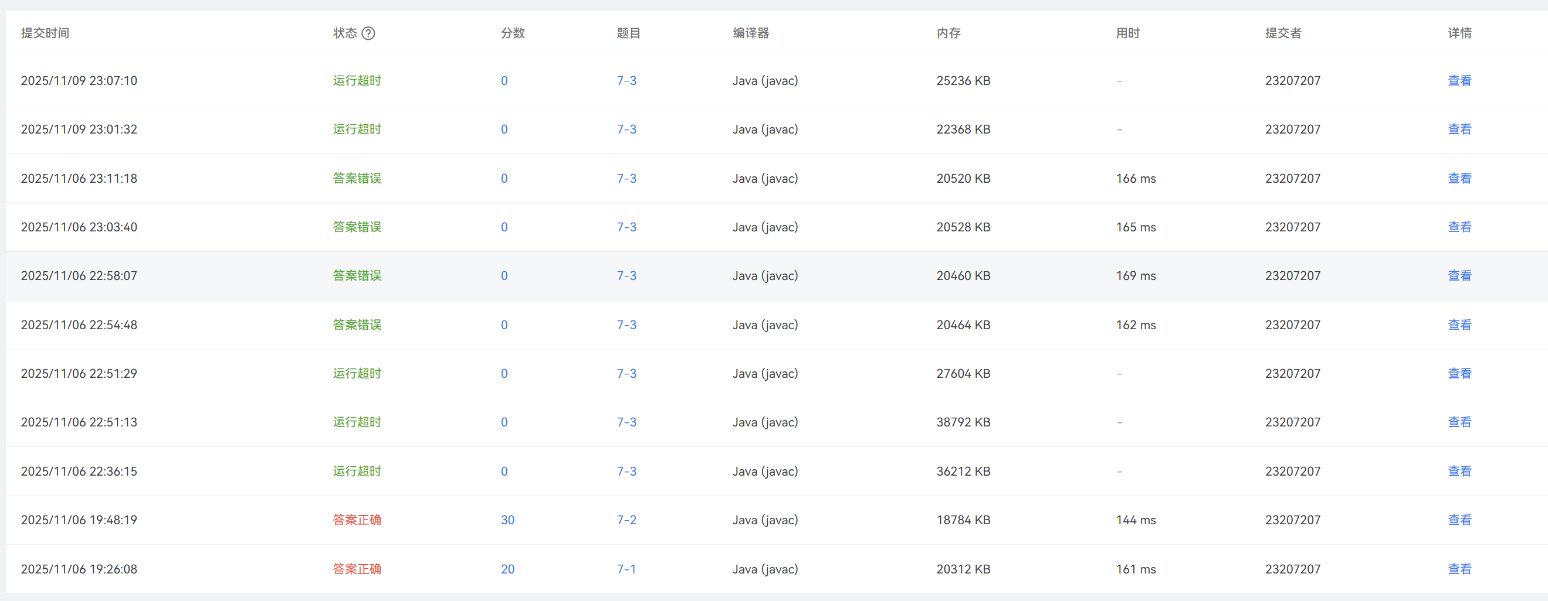Select the 答案正确 status for 7-2
1548x601 pixels.
(357, 520)
